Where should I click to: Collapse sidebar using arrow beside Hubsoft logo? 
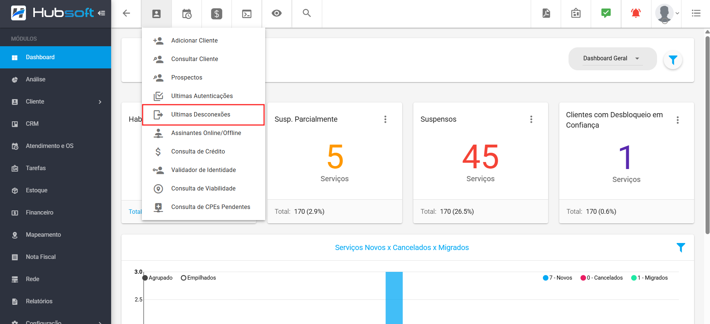tap(101, 13)
